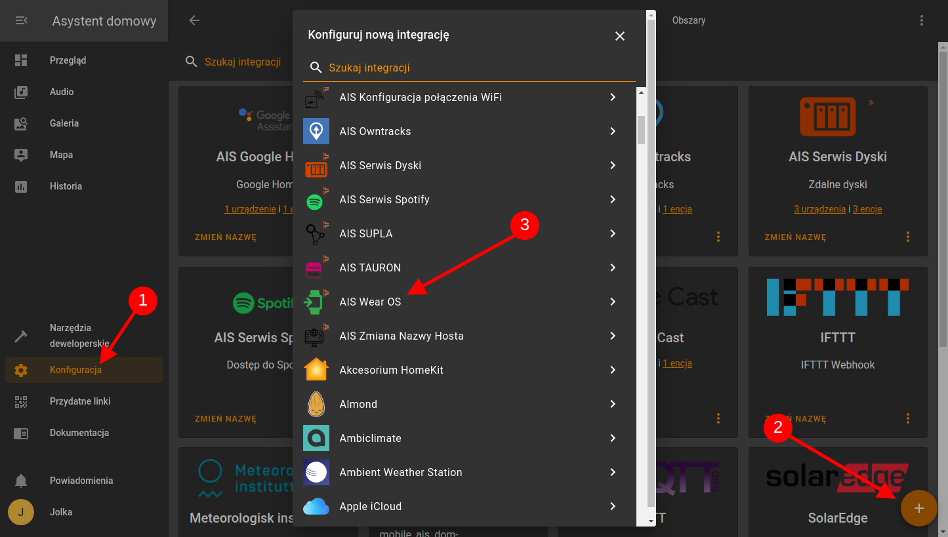Click the dialog list scrollbar thumb
Image resolution: width=948 pixels, height=537 pixels.
642,129
